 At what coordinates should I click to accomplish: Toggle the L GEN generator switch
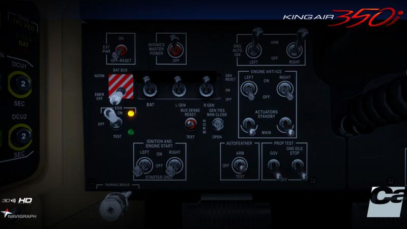click(x=179, y=87)
